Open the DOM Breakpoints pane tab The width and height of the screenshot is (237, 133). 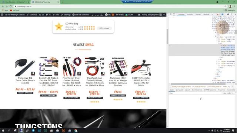[x=210, y=90]
